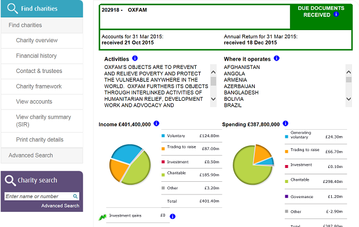
Task: Click the Where it operates scrollbar thumb
Action: [x=349, y=79]
